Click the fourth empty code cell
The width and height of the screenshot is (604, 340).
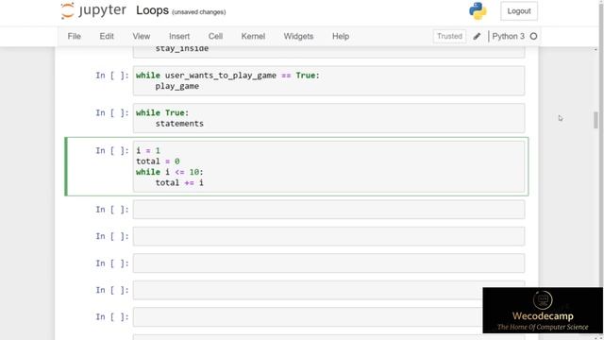pos(328,290)
